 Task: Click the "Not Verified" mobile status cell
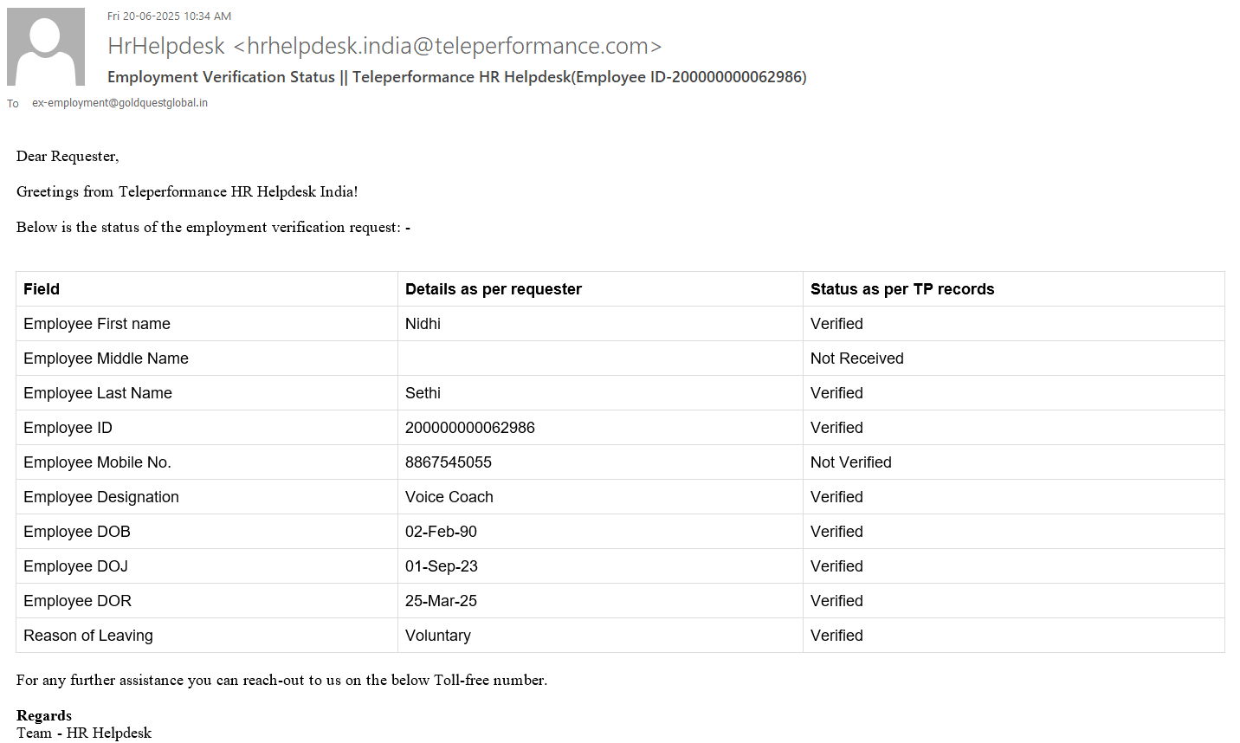850,462
